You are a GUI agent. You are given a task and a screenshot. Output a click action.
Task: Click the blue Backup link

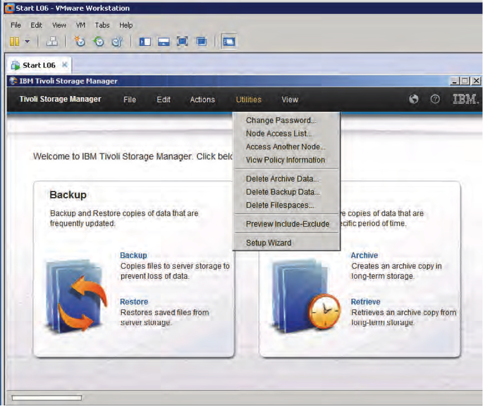click(x=133, y=255)
